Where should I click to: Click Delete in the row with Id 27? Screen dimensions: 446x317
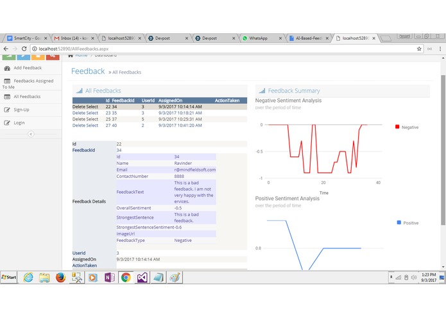tap(78, 126)
